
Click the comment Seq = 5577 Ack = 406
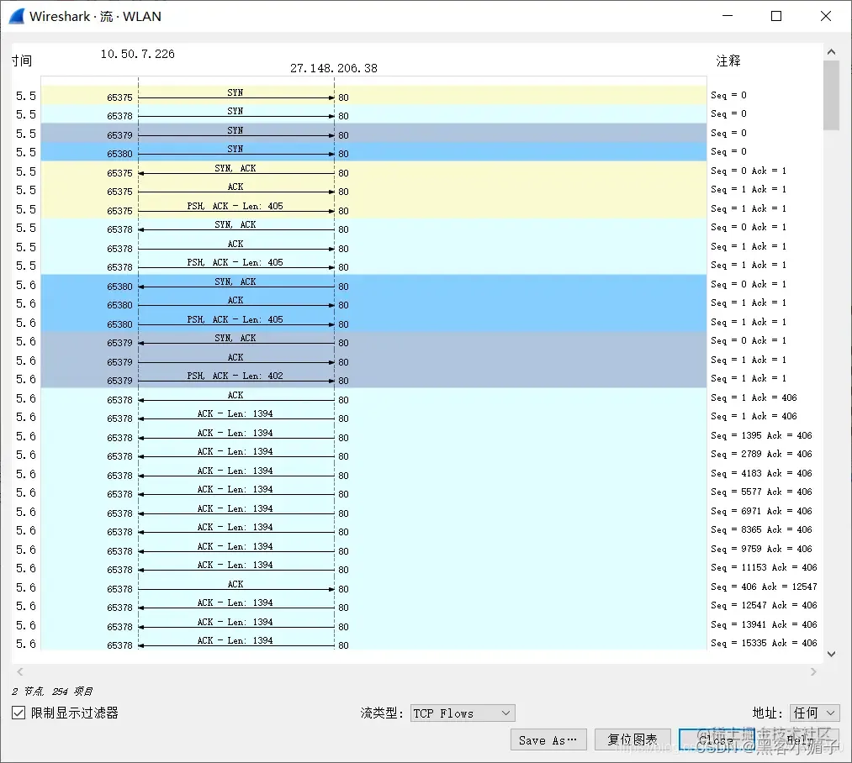click(x=760, y=492)
